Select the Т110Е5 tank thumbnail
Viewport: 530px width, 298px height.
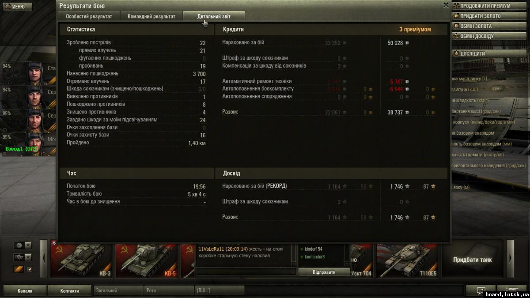[x=407, y=259]
